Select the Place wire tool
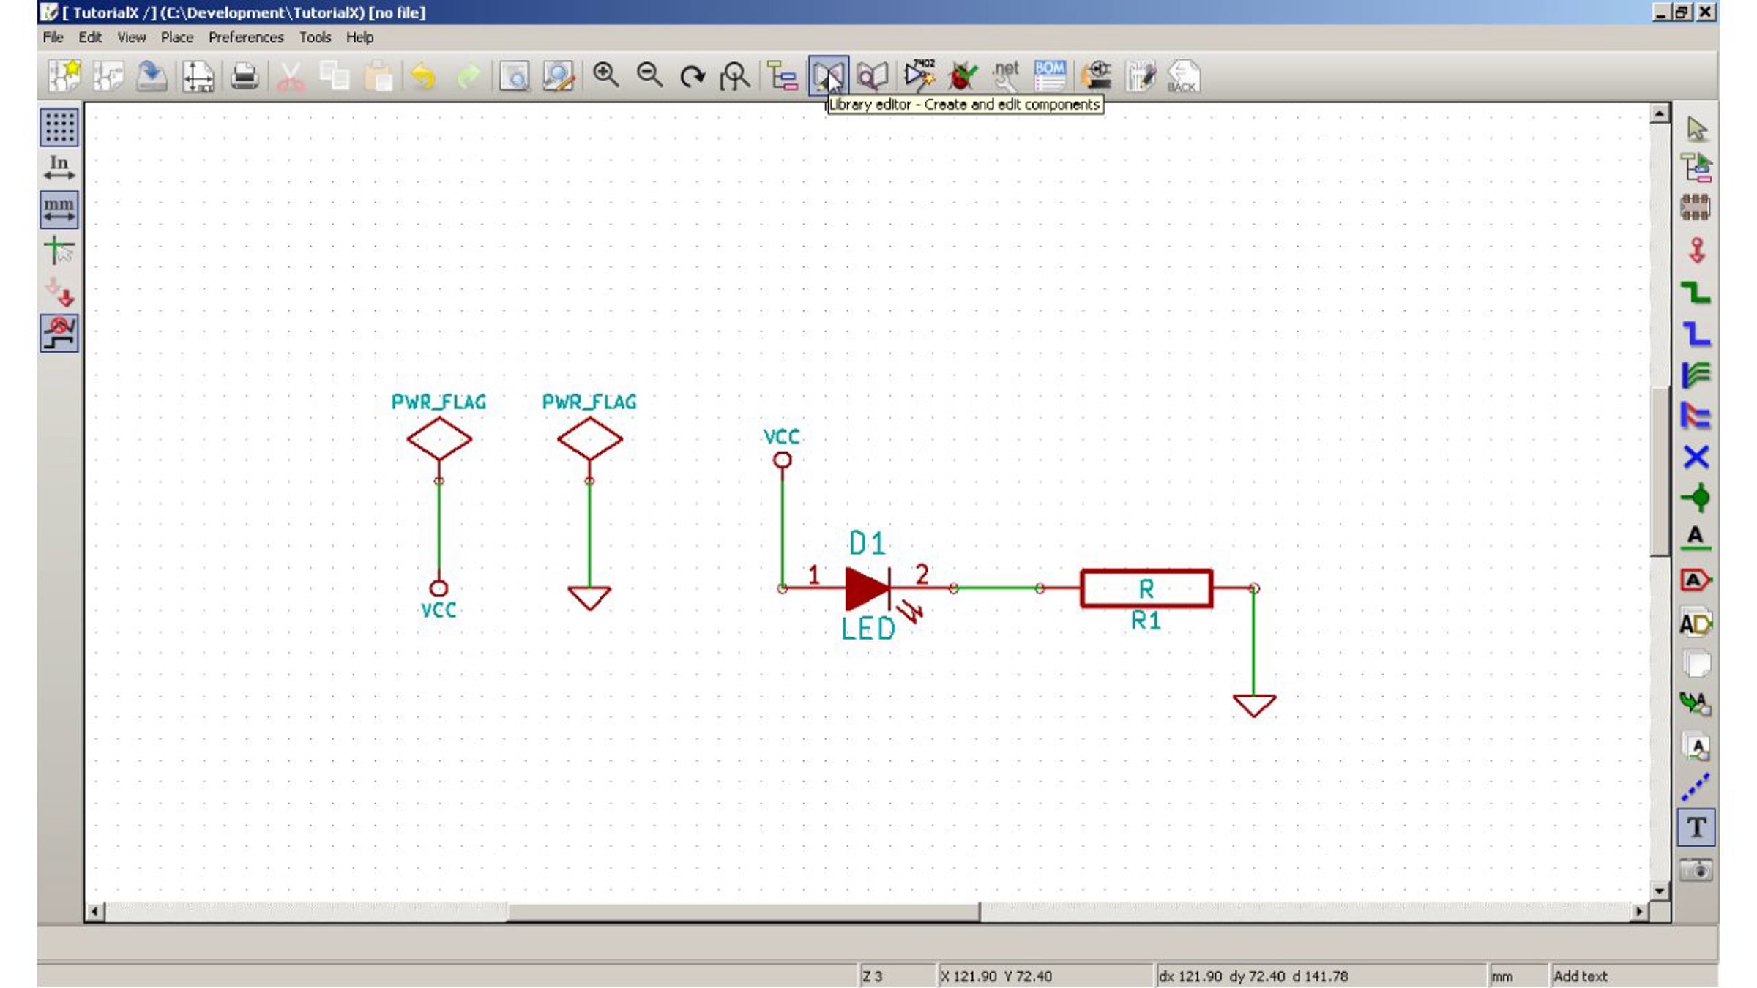Viewport: 1757px width, 988px height. (x=1696, y=293)
